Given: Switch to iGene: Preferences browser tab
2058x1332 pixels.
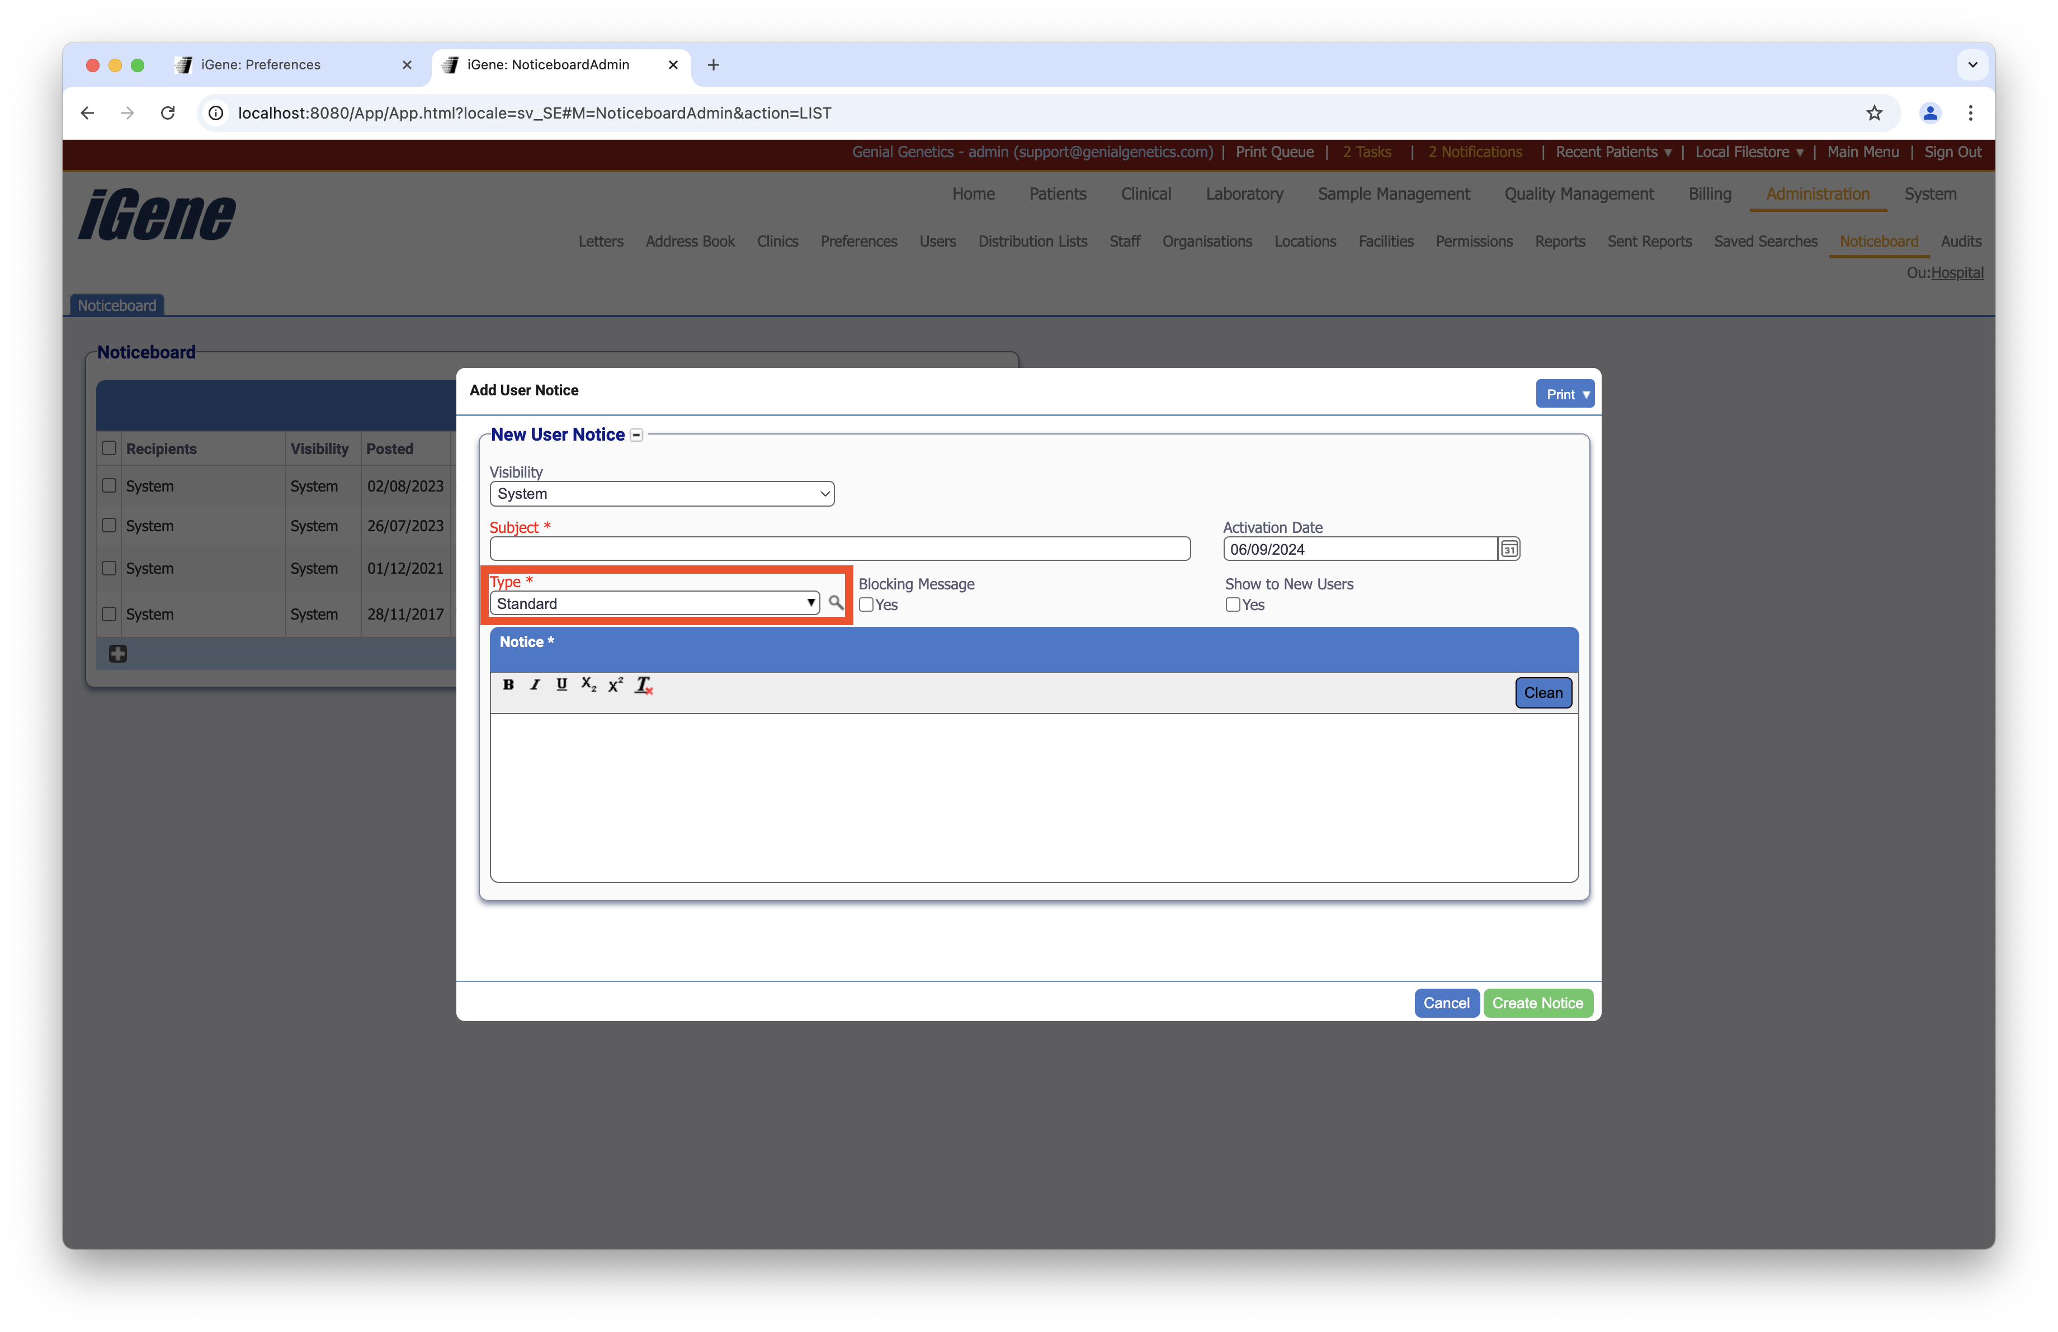Looking at the screenshot, I should point(260,65).
